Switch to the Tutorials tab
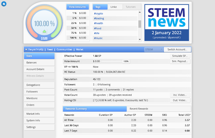The image size is (215, 138). pyautogui.click(x=132, y=7)
